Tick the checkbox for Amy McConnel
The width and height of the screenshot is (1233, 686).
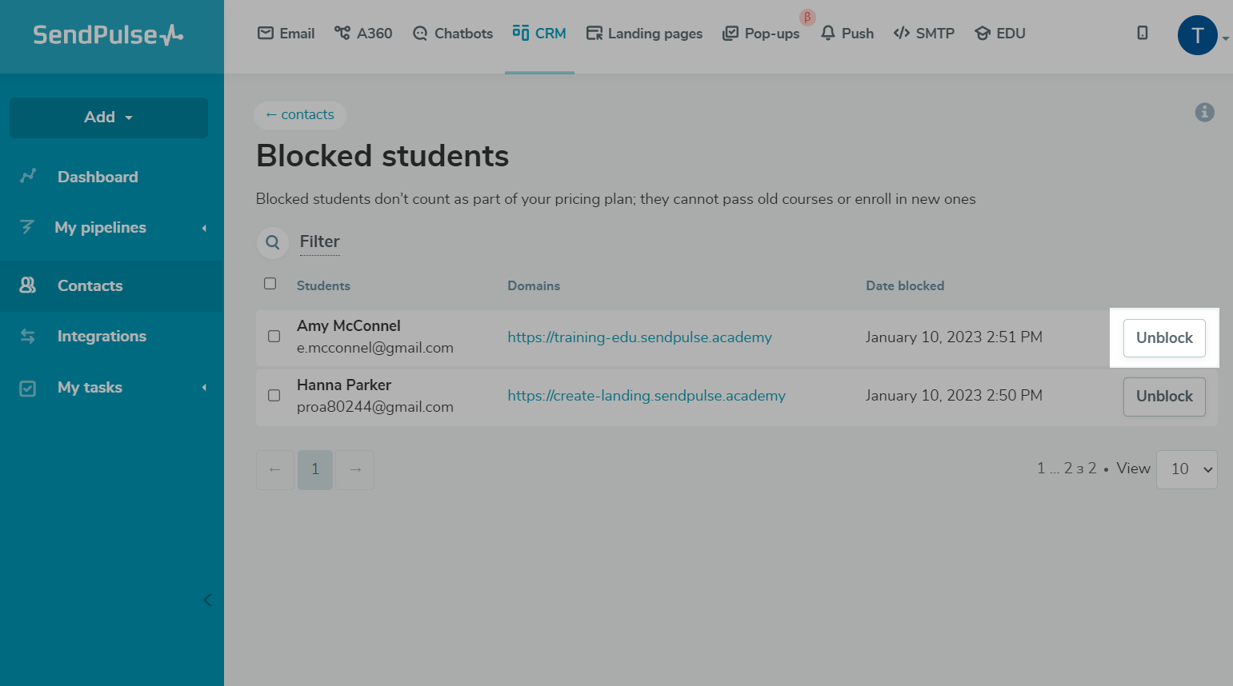coord(274,337)
